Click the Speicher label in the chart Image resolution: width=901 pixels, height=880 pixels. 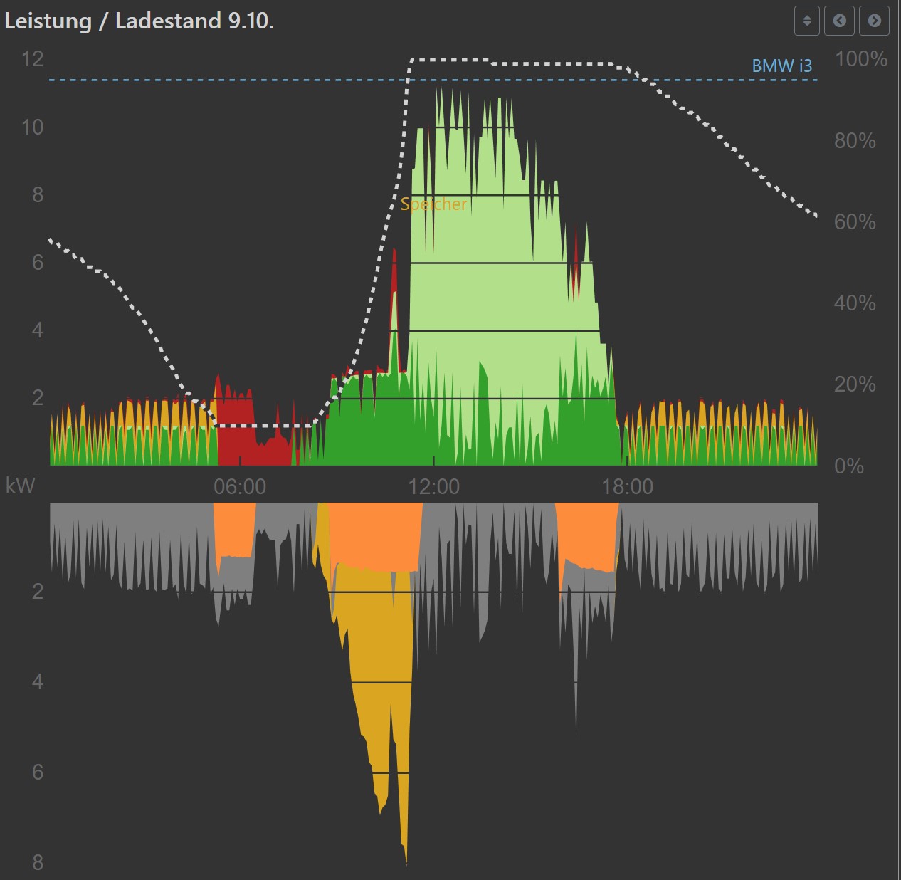(x=433, y=204)
